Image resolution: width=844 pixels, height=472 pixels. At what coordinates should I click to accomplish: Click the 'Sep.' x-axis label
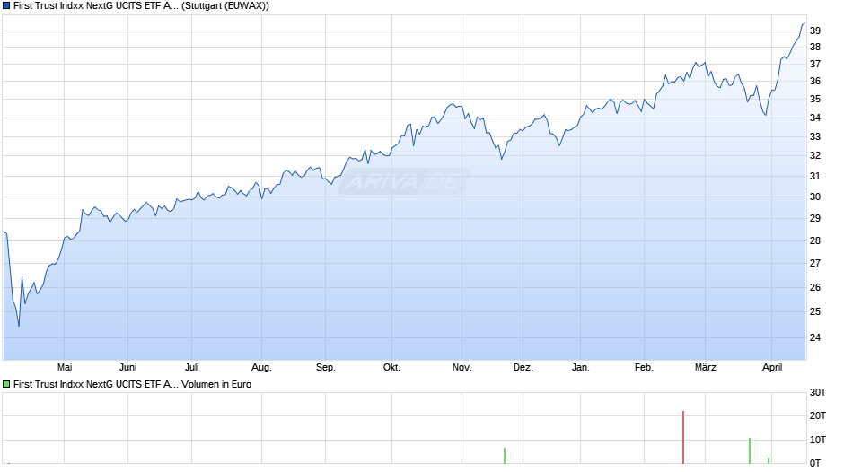pyautogui.click(x=326, y=367)
